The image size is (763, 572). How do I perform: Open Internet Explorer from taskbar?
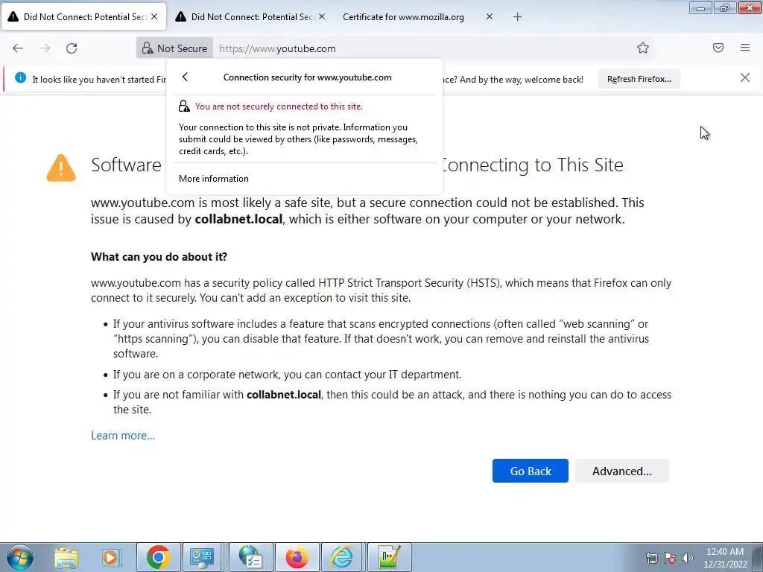[x=342, y=557]
